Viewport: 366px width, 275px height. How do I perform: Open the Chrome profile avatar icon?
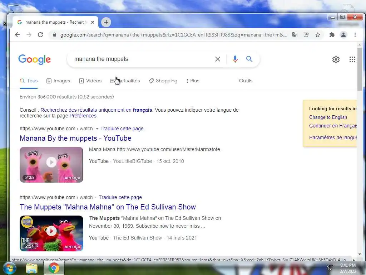pos(343,35)
